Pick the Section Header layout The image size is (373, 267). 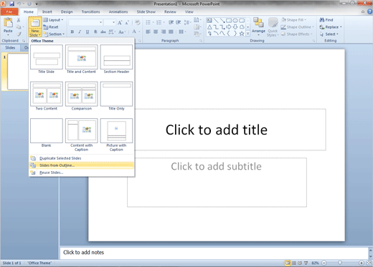coord(116,59)
